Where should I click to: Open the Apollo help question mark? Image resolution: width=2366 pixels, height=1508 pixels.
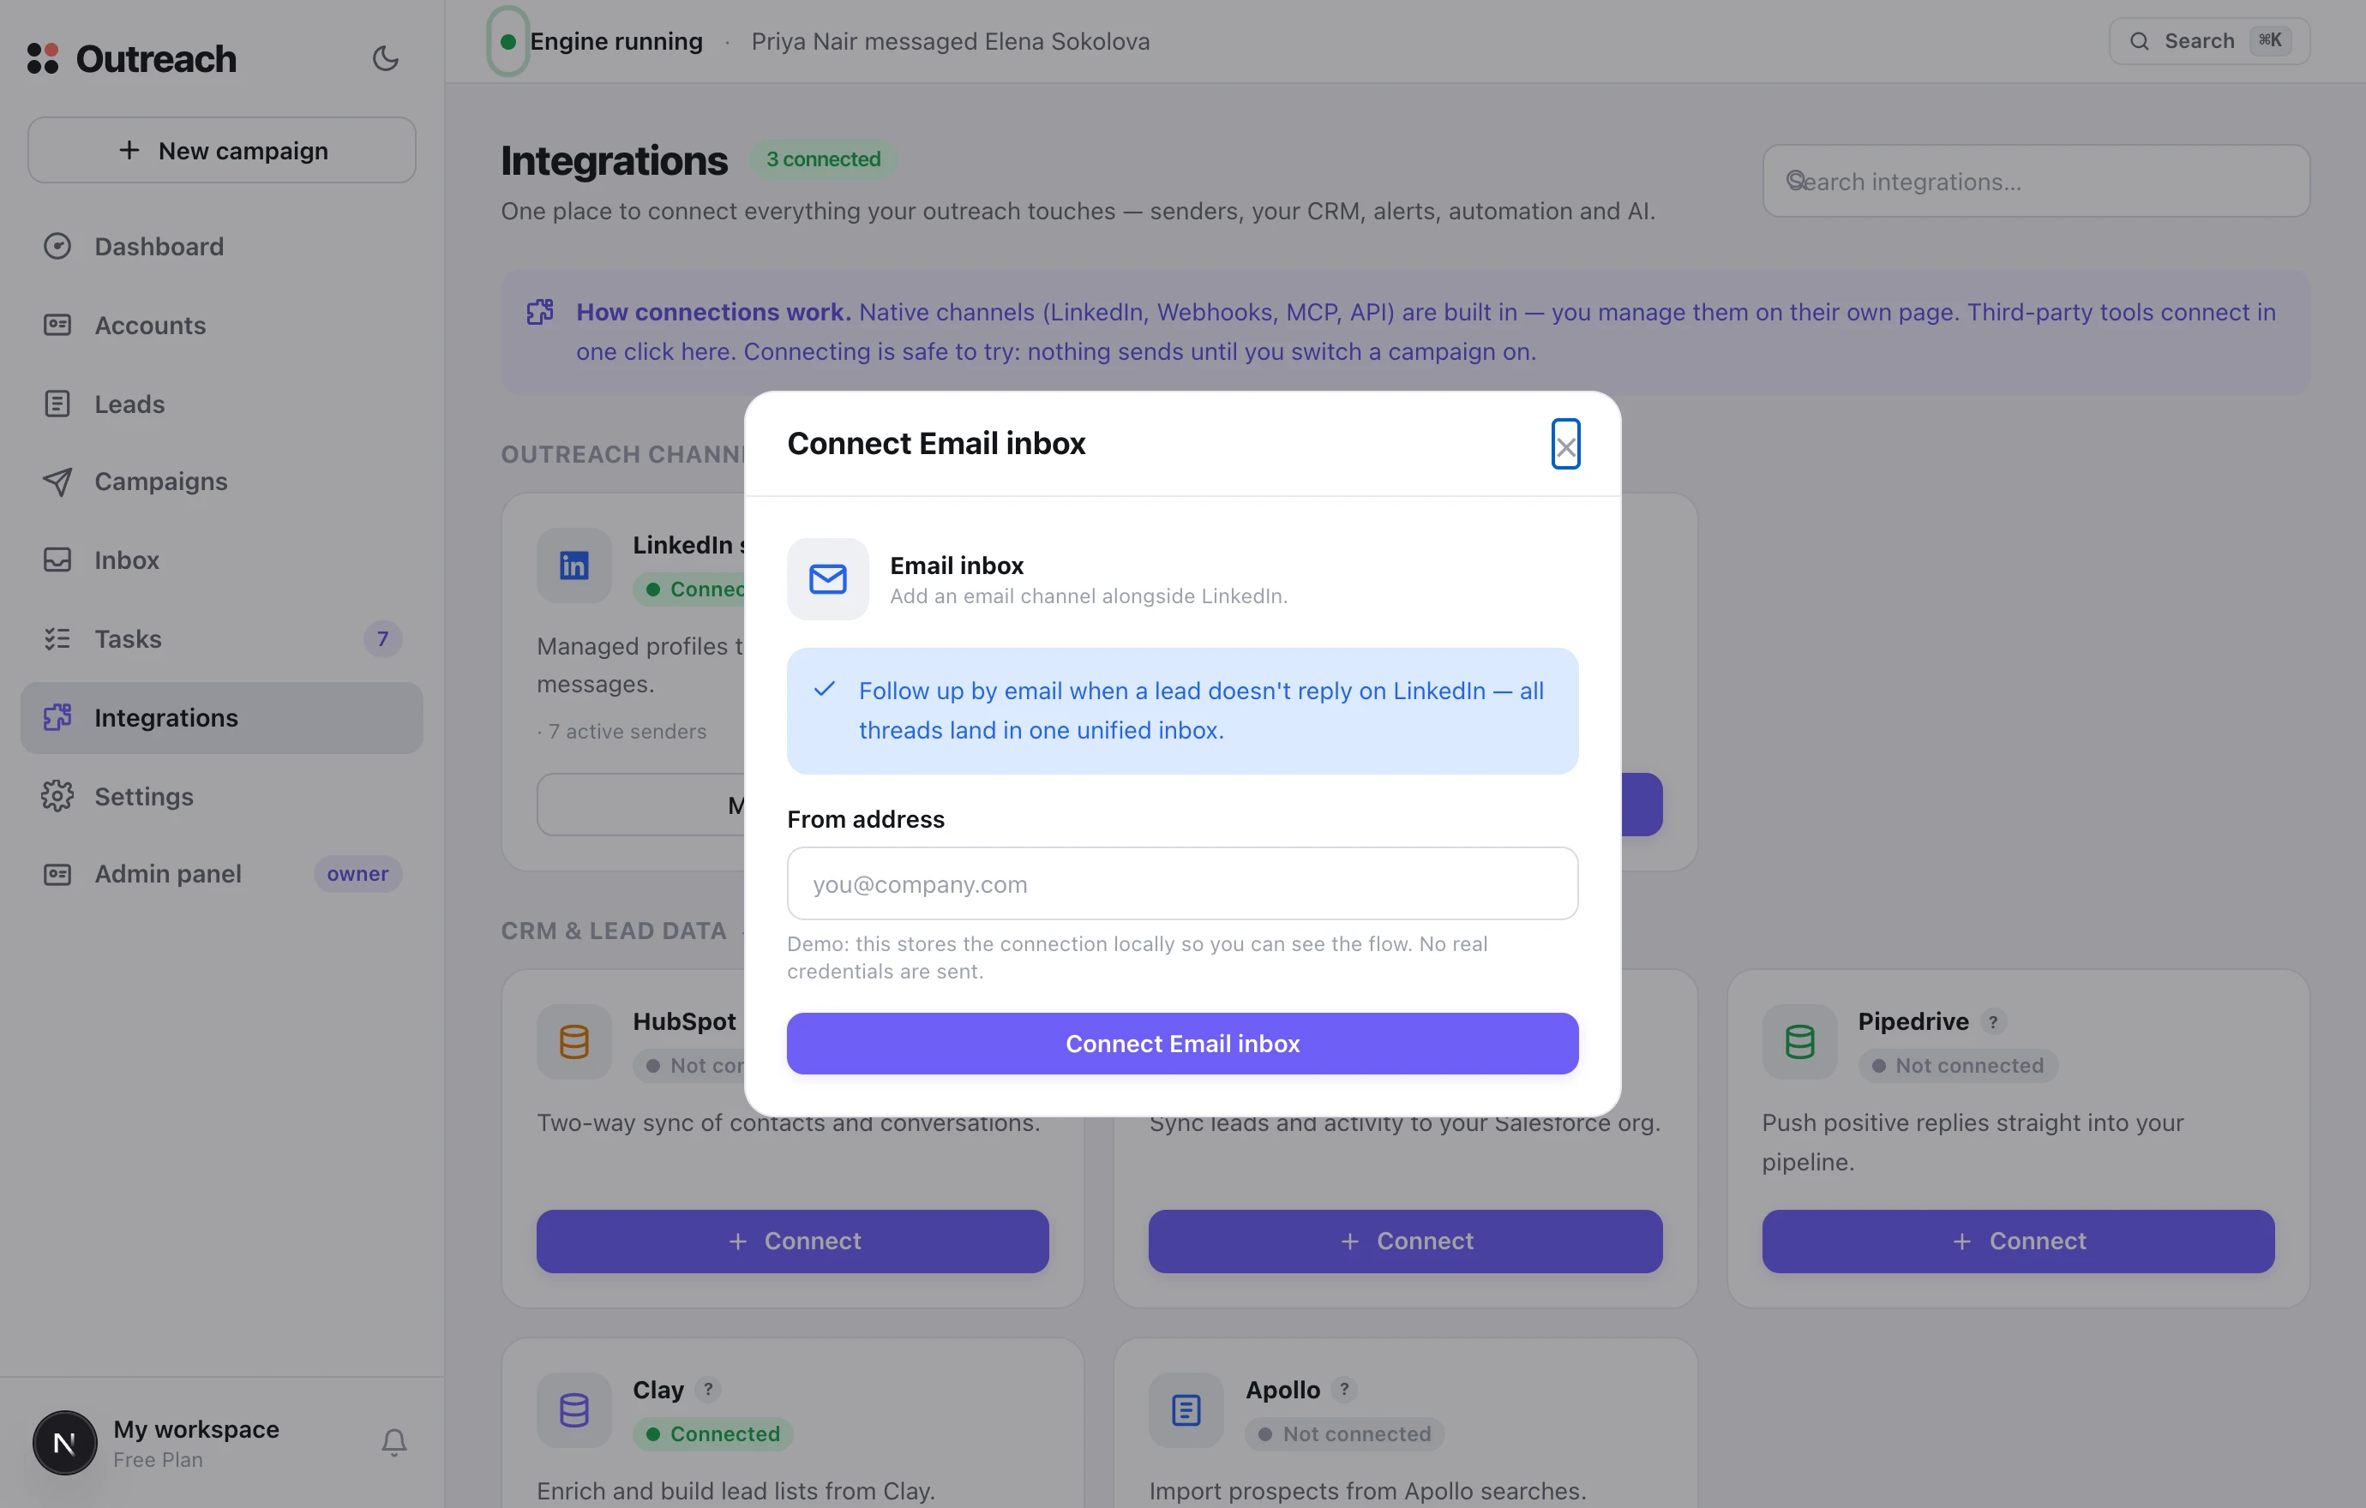coord(1344,1389)
